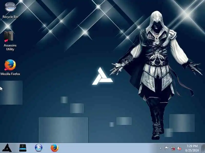
Task: Launch Windows Media Player from taskbar
Action: (39, 148)
